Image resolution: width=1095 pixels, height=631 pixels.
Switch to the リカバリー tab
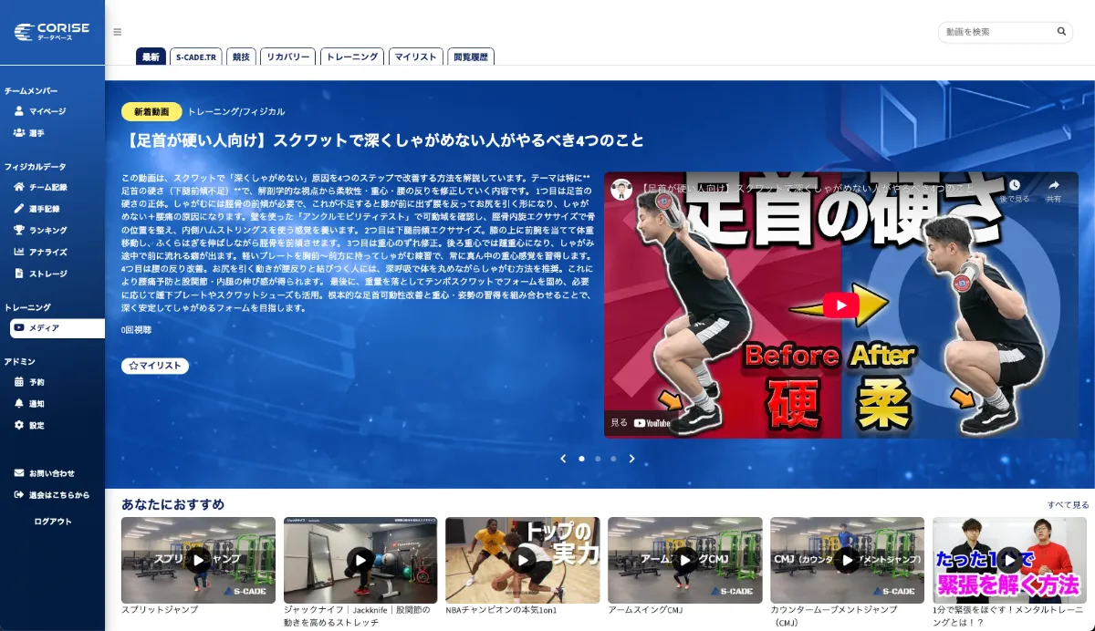pos(287,57)
